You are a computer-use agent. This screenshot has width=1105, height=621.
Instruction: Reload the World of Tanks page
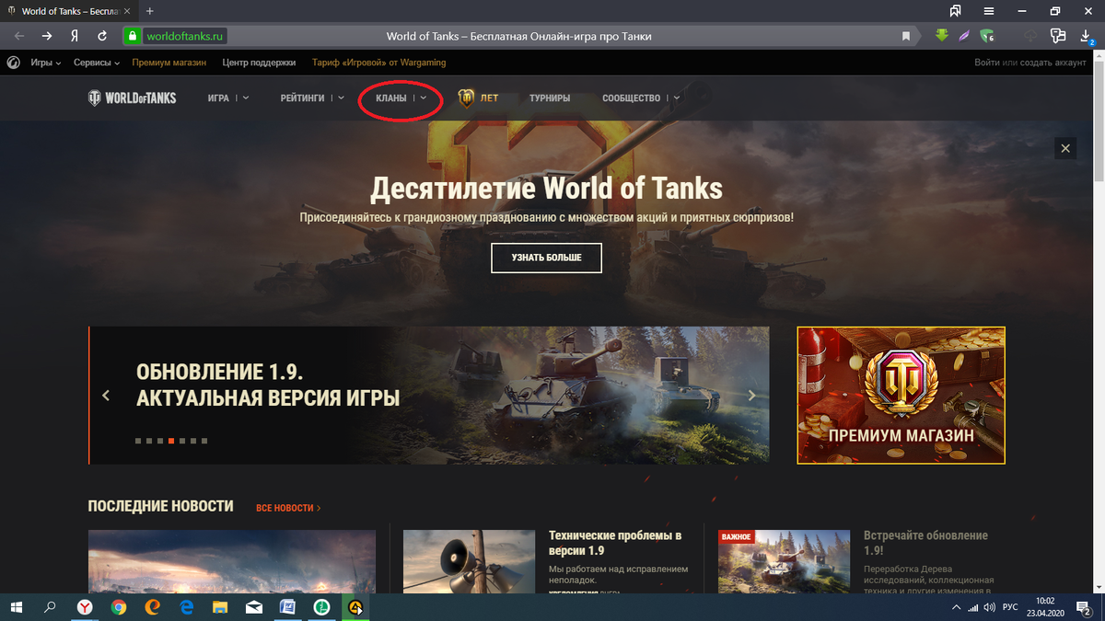click(102, 37)
